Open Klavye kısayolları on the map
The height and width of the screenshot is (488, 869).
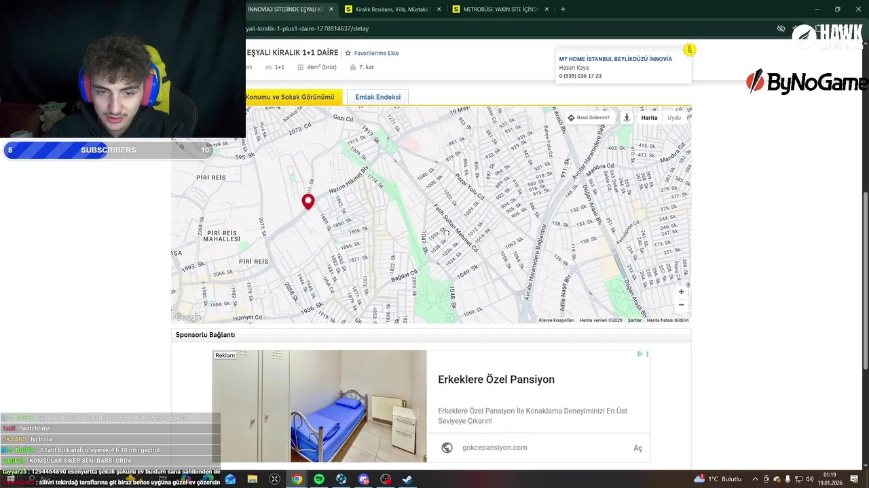[557, 320]
